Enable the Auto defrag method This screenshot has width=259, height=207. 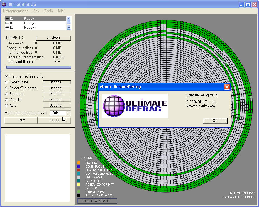click(x=6, y=106)
